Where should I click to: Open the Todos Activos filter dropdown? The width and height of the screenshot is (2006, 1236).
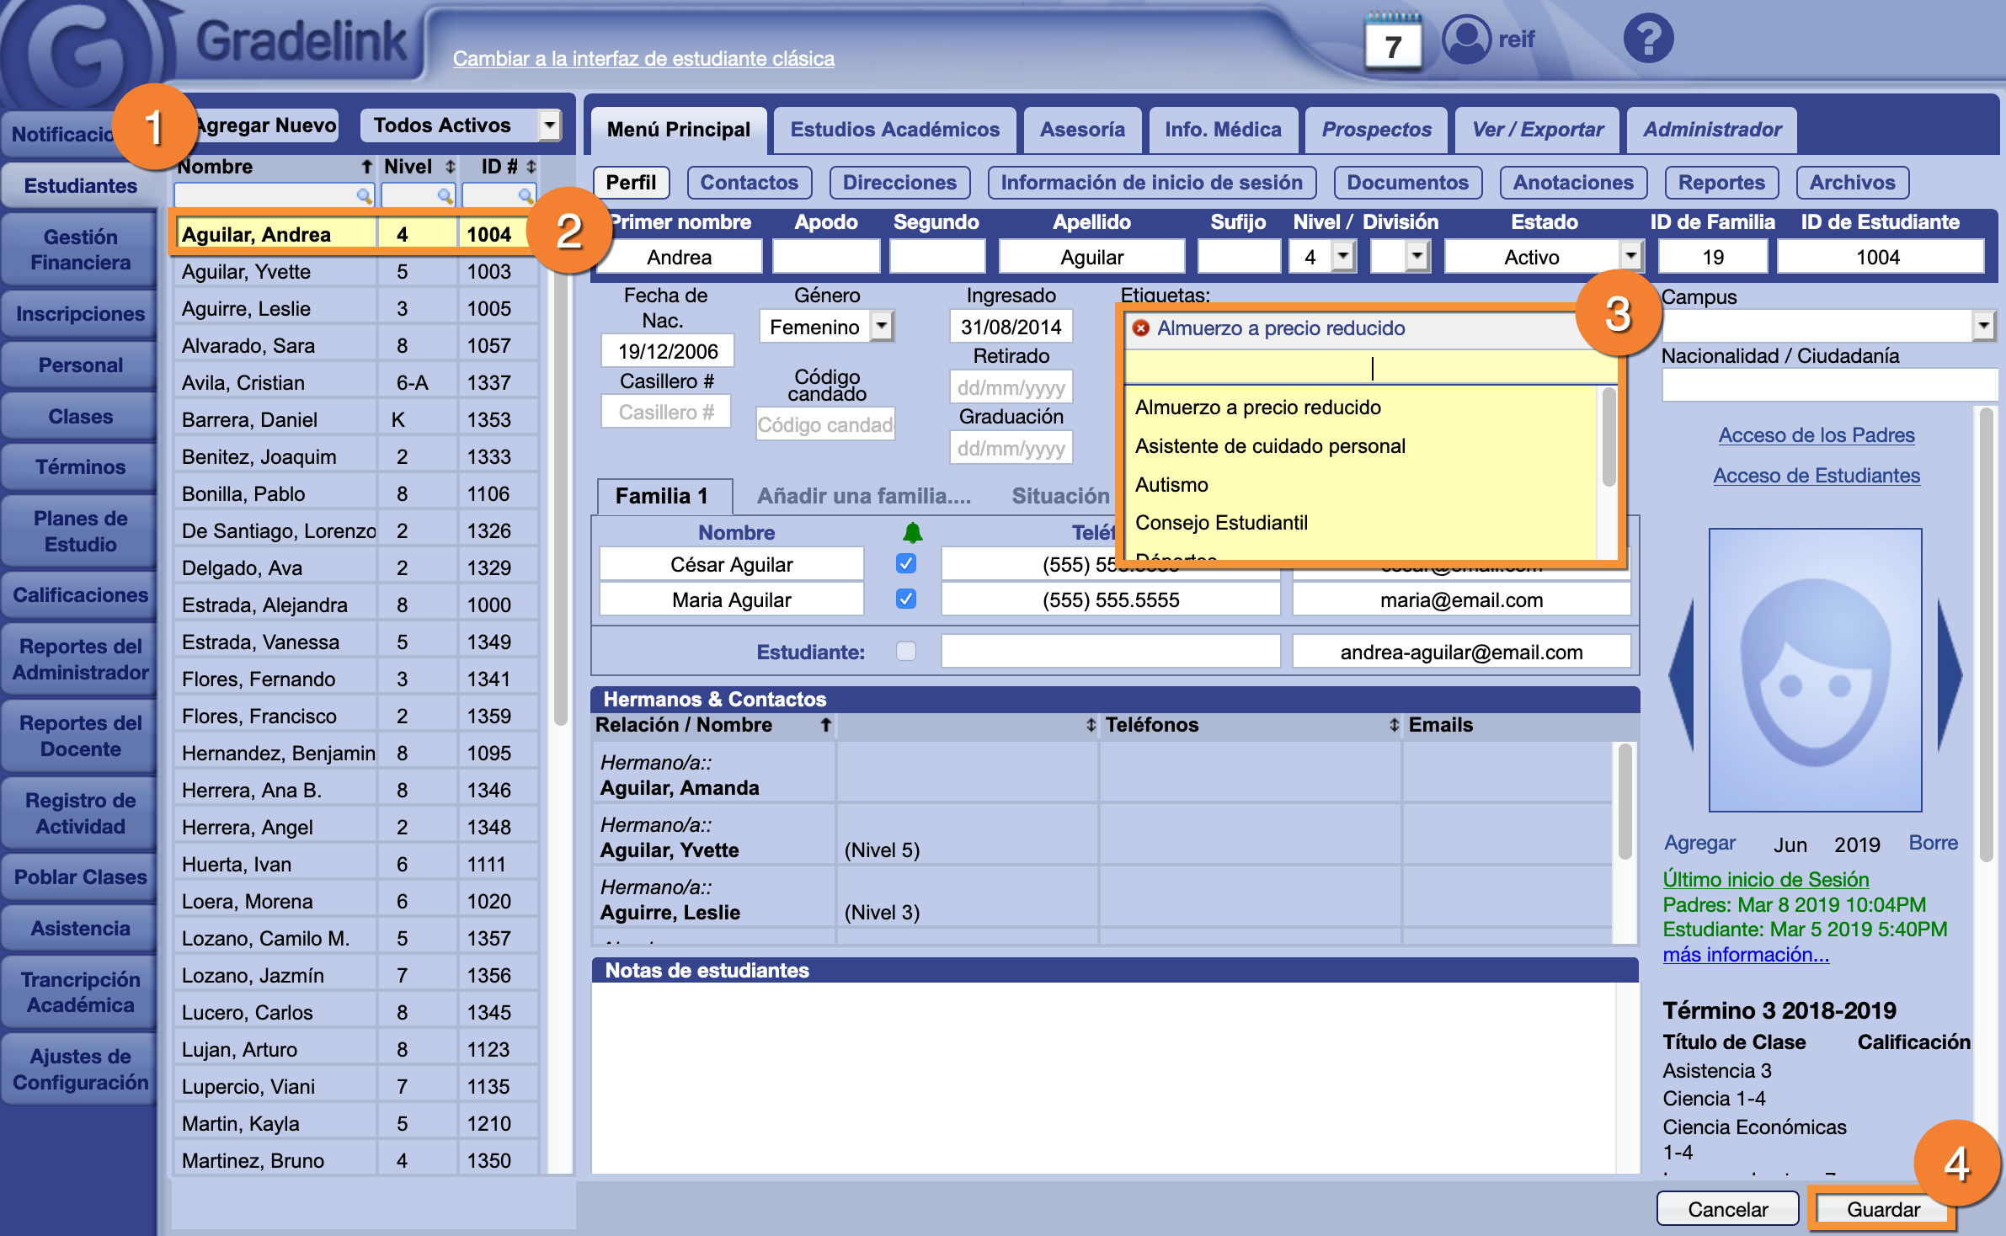coord(549,125)
